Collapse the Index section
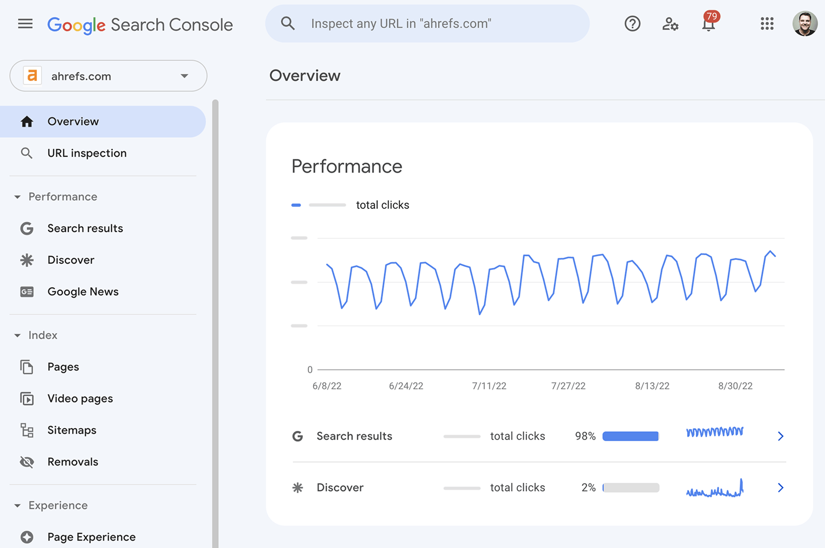825x548 pixels. coord(17,335)
